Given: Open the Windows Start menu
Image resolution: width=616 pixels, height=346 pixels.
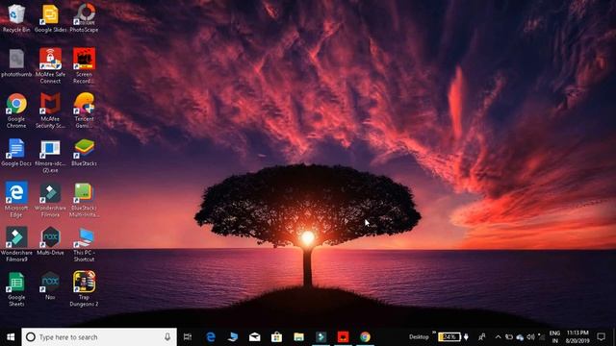Looking at the screenshot, I should [x=11, y=337].
